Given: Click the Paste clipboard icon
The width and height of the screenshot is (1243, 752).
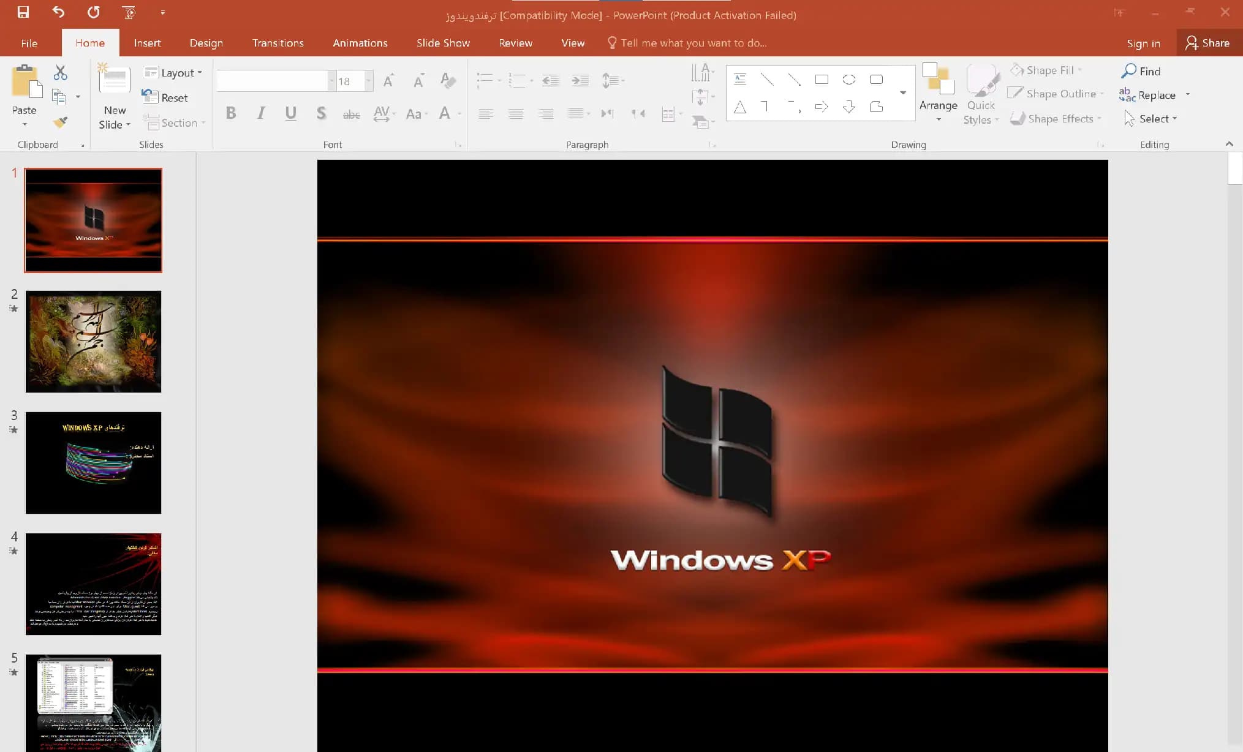Looking at the screenshot, I should coord(26,81).
